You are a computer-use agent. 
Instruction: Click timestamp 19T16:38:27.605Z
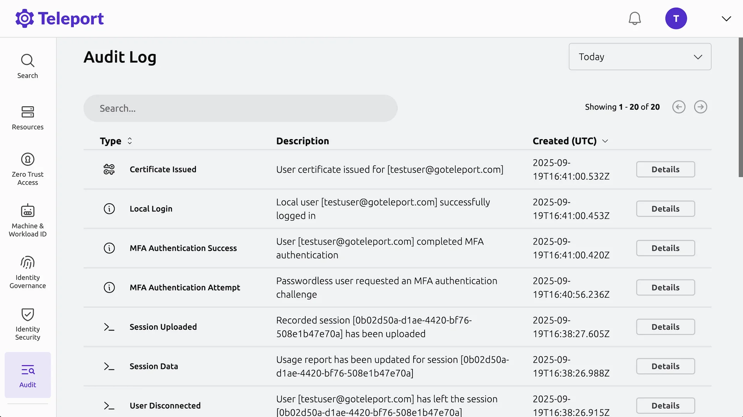pos(571,334)
